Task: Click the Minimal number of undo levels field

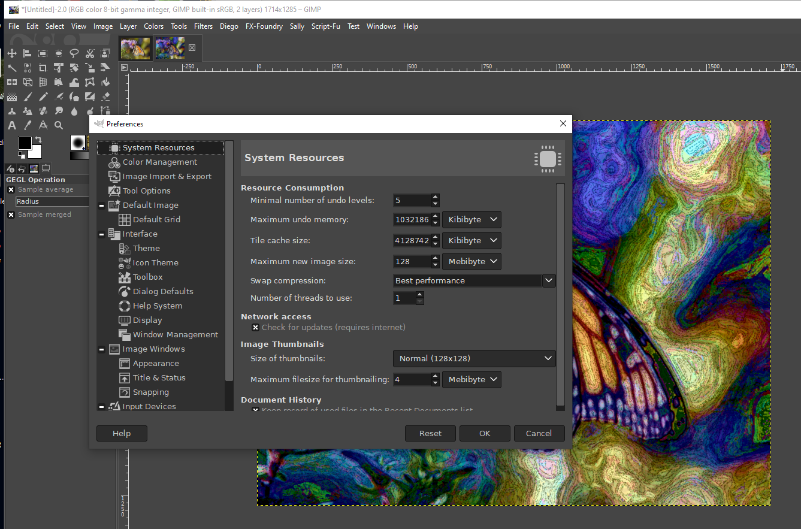Action: (412, 201)
